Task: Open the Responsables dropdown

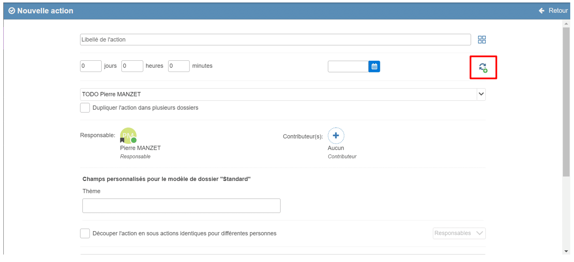Action: click(459, 233)
